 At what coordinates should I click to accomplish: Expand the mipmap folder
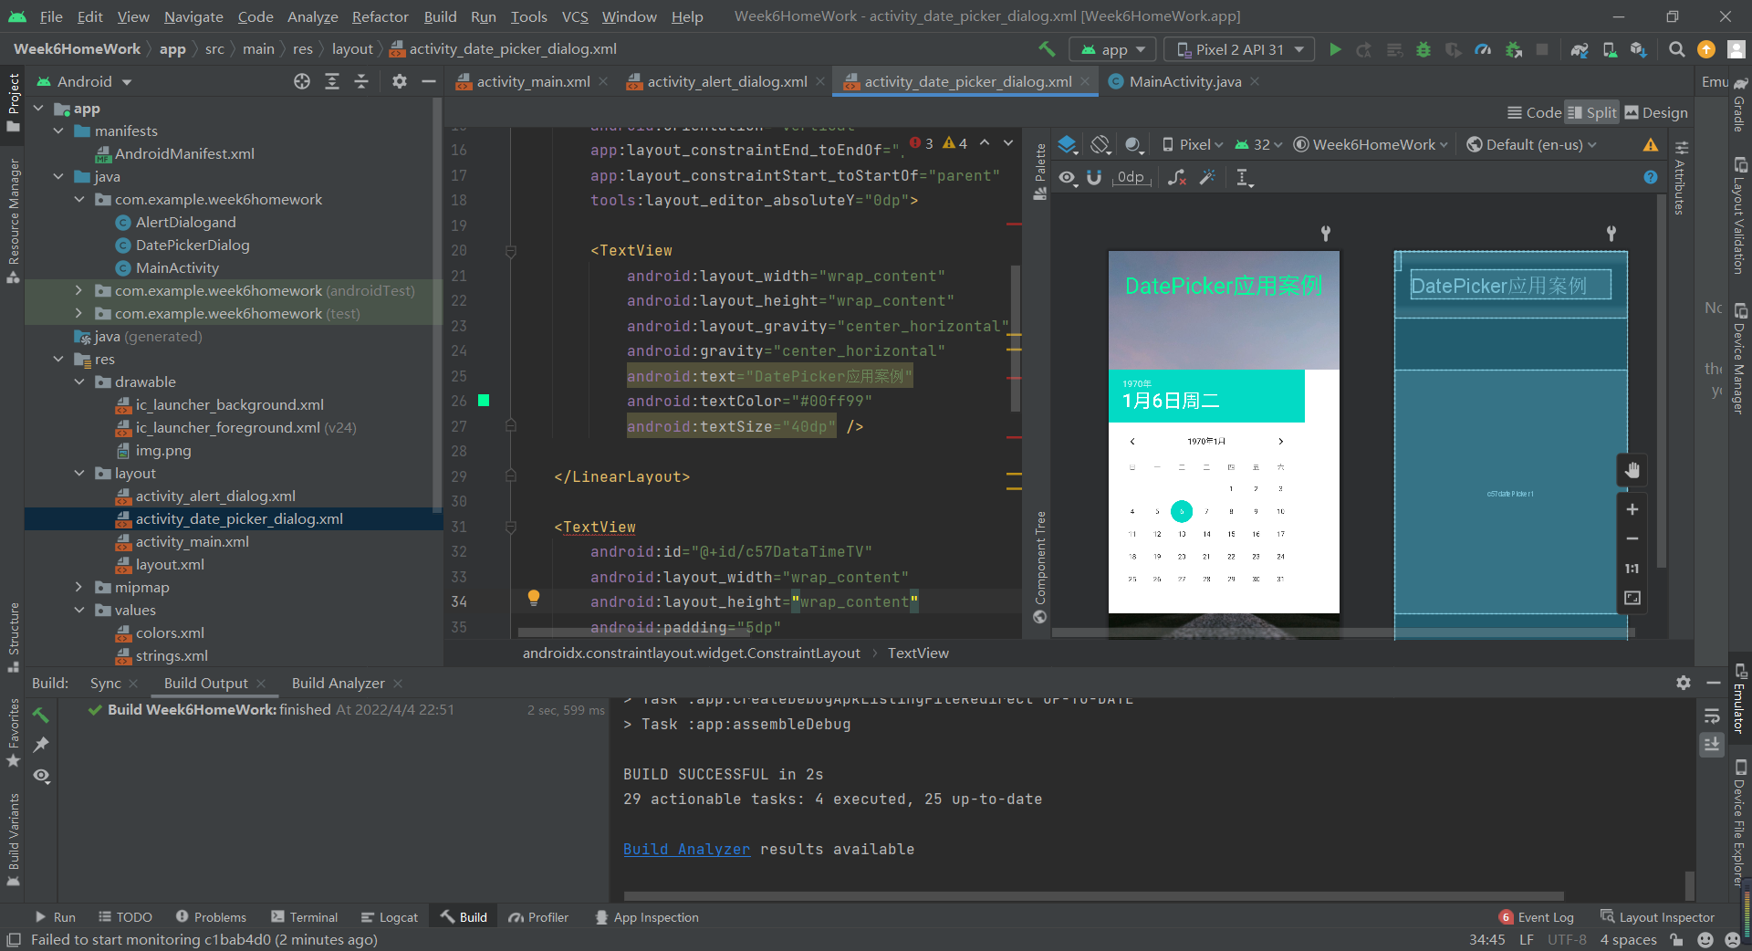coord(79,587)
